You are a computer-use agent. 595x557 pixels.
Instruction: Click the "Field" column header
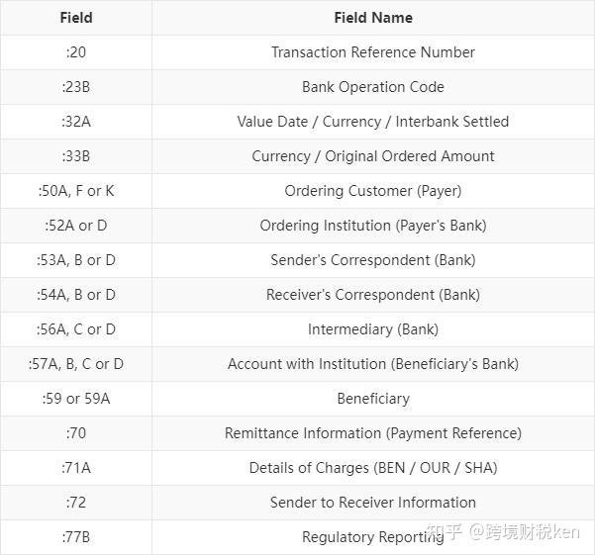click(76, 18)
